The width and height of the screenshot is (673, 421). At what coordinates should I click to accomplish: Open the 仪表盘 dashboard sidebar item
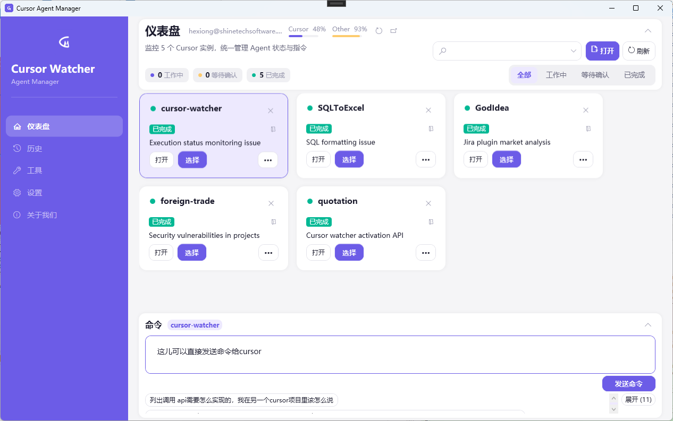[64, 126]
